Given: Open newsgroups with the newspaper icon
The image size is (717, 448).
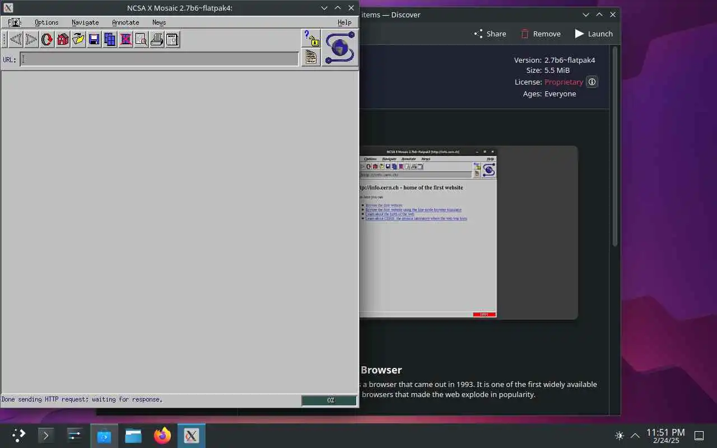Looking at the screenshot, I should click(173, 39).
